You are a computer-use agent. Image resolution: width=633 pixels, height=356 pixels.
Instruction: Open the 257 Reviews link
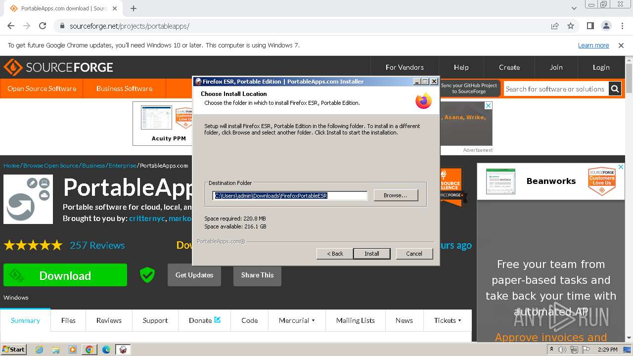pyautogui.click(x=97, y=245)
